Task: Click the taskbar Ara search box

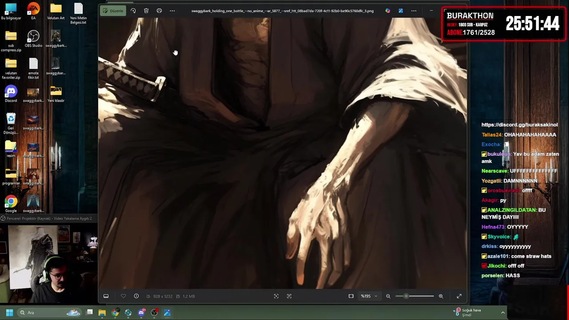Action: tap(50, 312)
